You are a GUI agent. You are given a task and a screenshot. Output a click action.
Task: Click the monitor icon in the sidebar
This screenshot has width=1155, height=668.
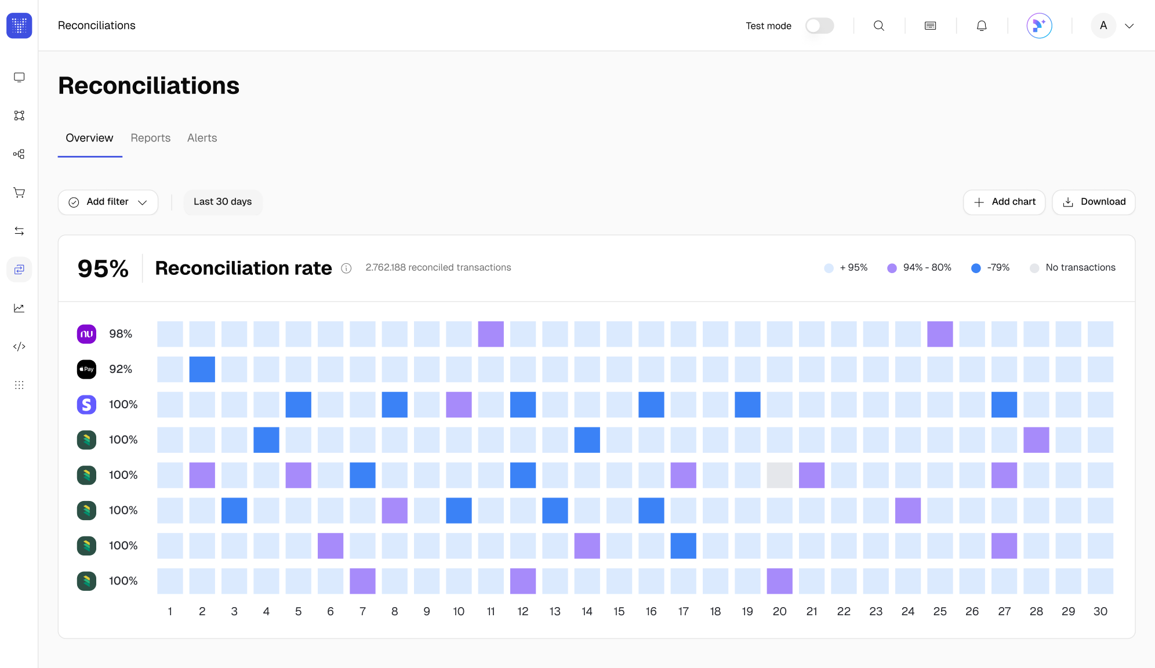coord(19,77)
